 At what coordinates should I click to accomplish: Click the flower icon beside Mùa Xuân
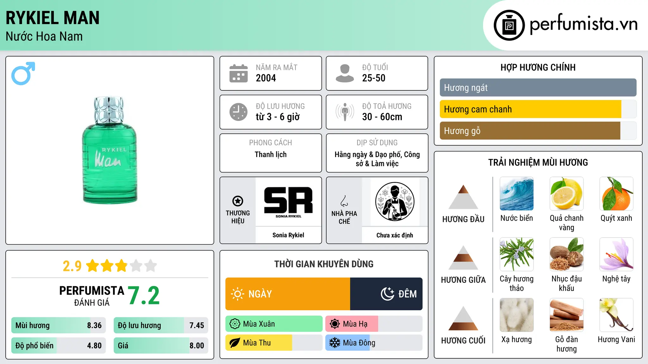(235, 324)
